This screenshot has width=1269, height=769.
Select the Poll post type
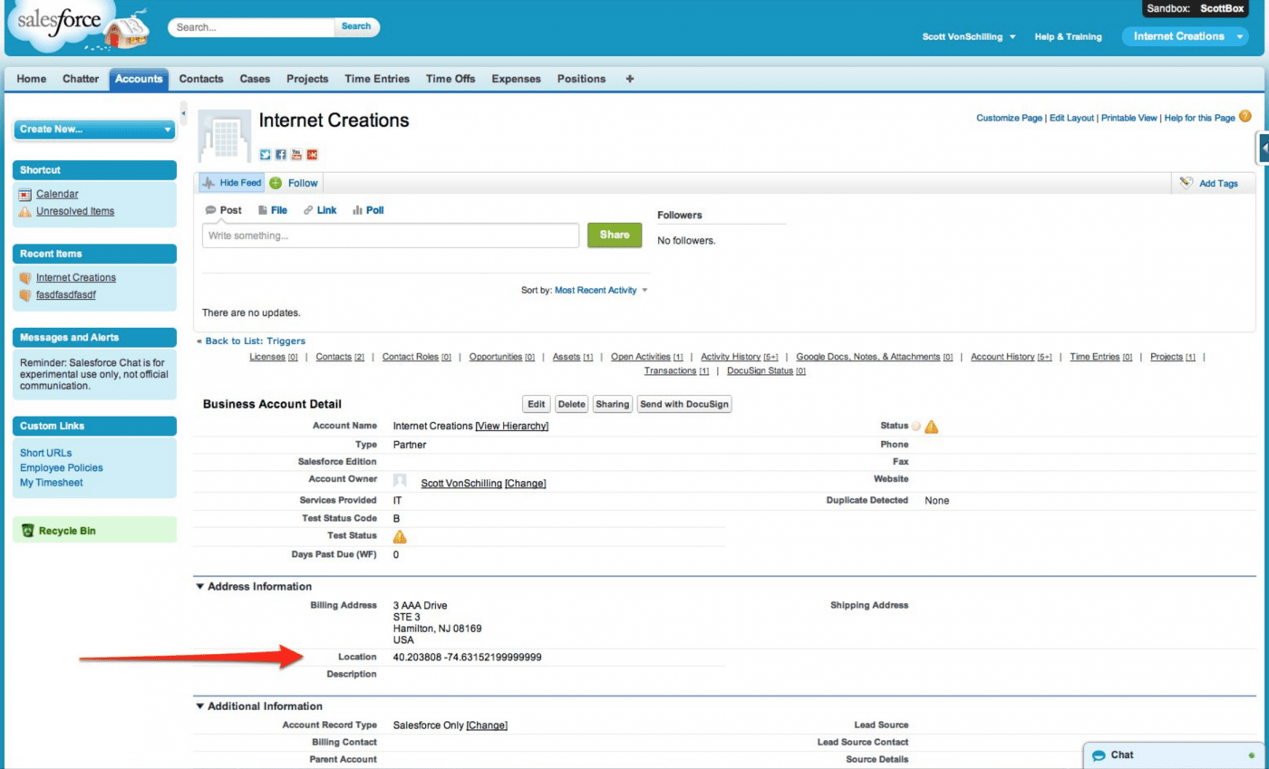(368, 210)
